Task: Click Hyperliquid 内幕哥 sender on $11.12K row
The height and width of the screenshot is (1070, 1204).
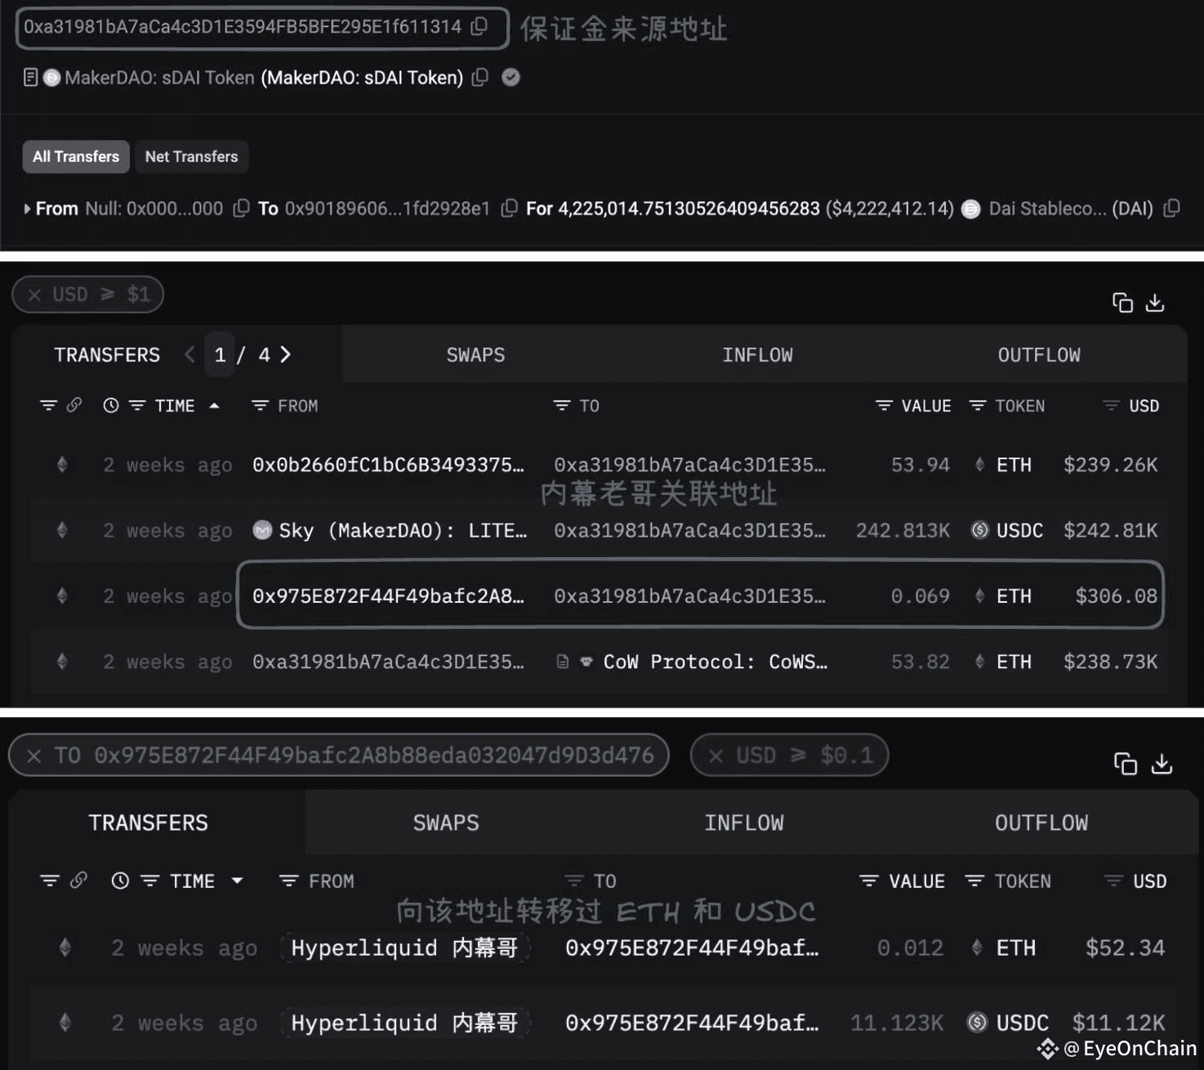Action: 404,1023
